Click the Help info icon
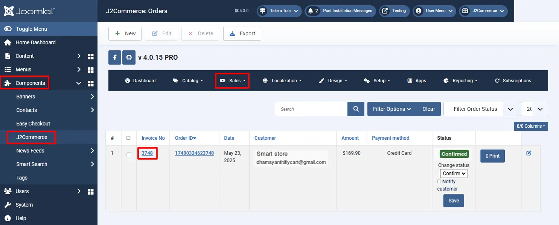 [x=8, y=218]
